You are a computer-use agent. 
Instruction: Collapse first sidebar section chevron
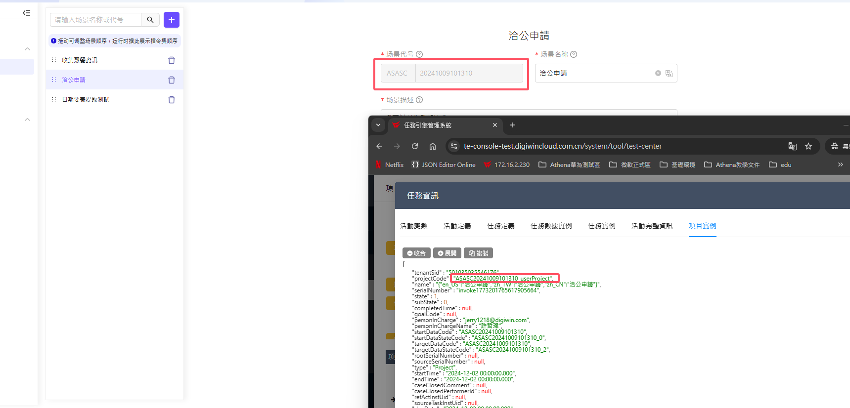pyautogui.click(x=27, y=49)
